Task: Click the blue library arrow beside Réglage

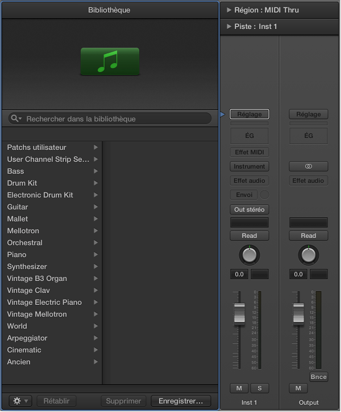Action: (223, 114)
